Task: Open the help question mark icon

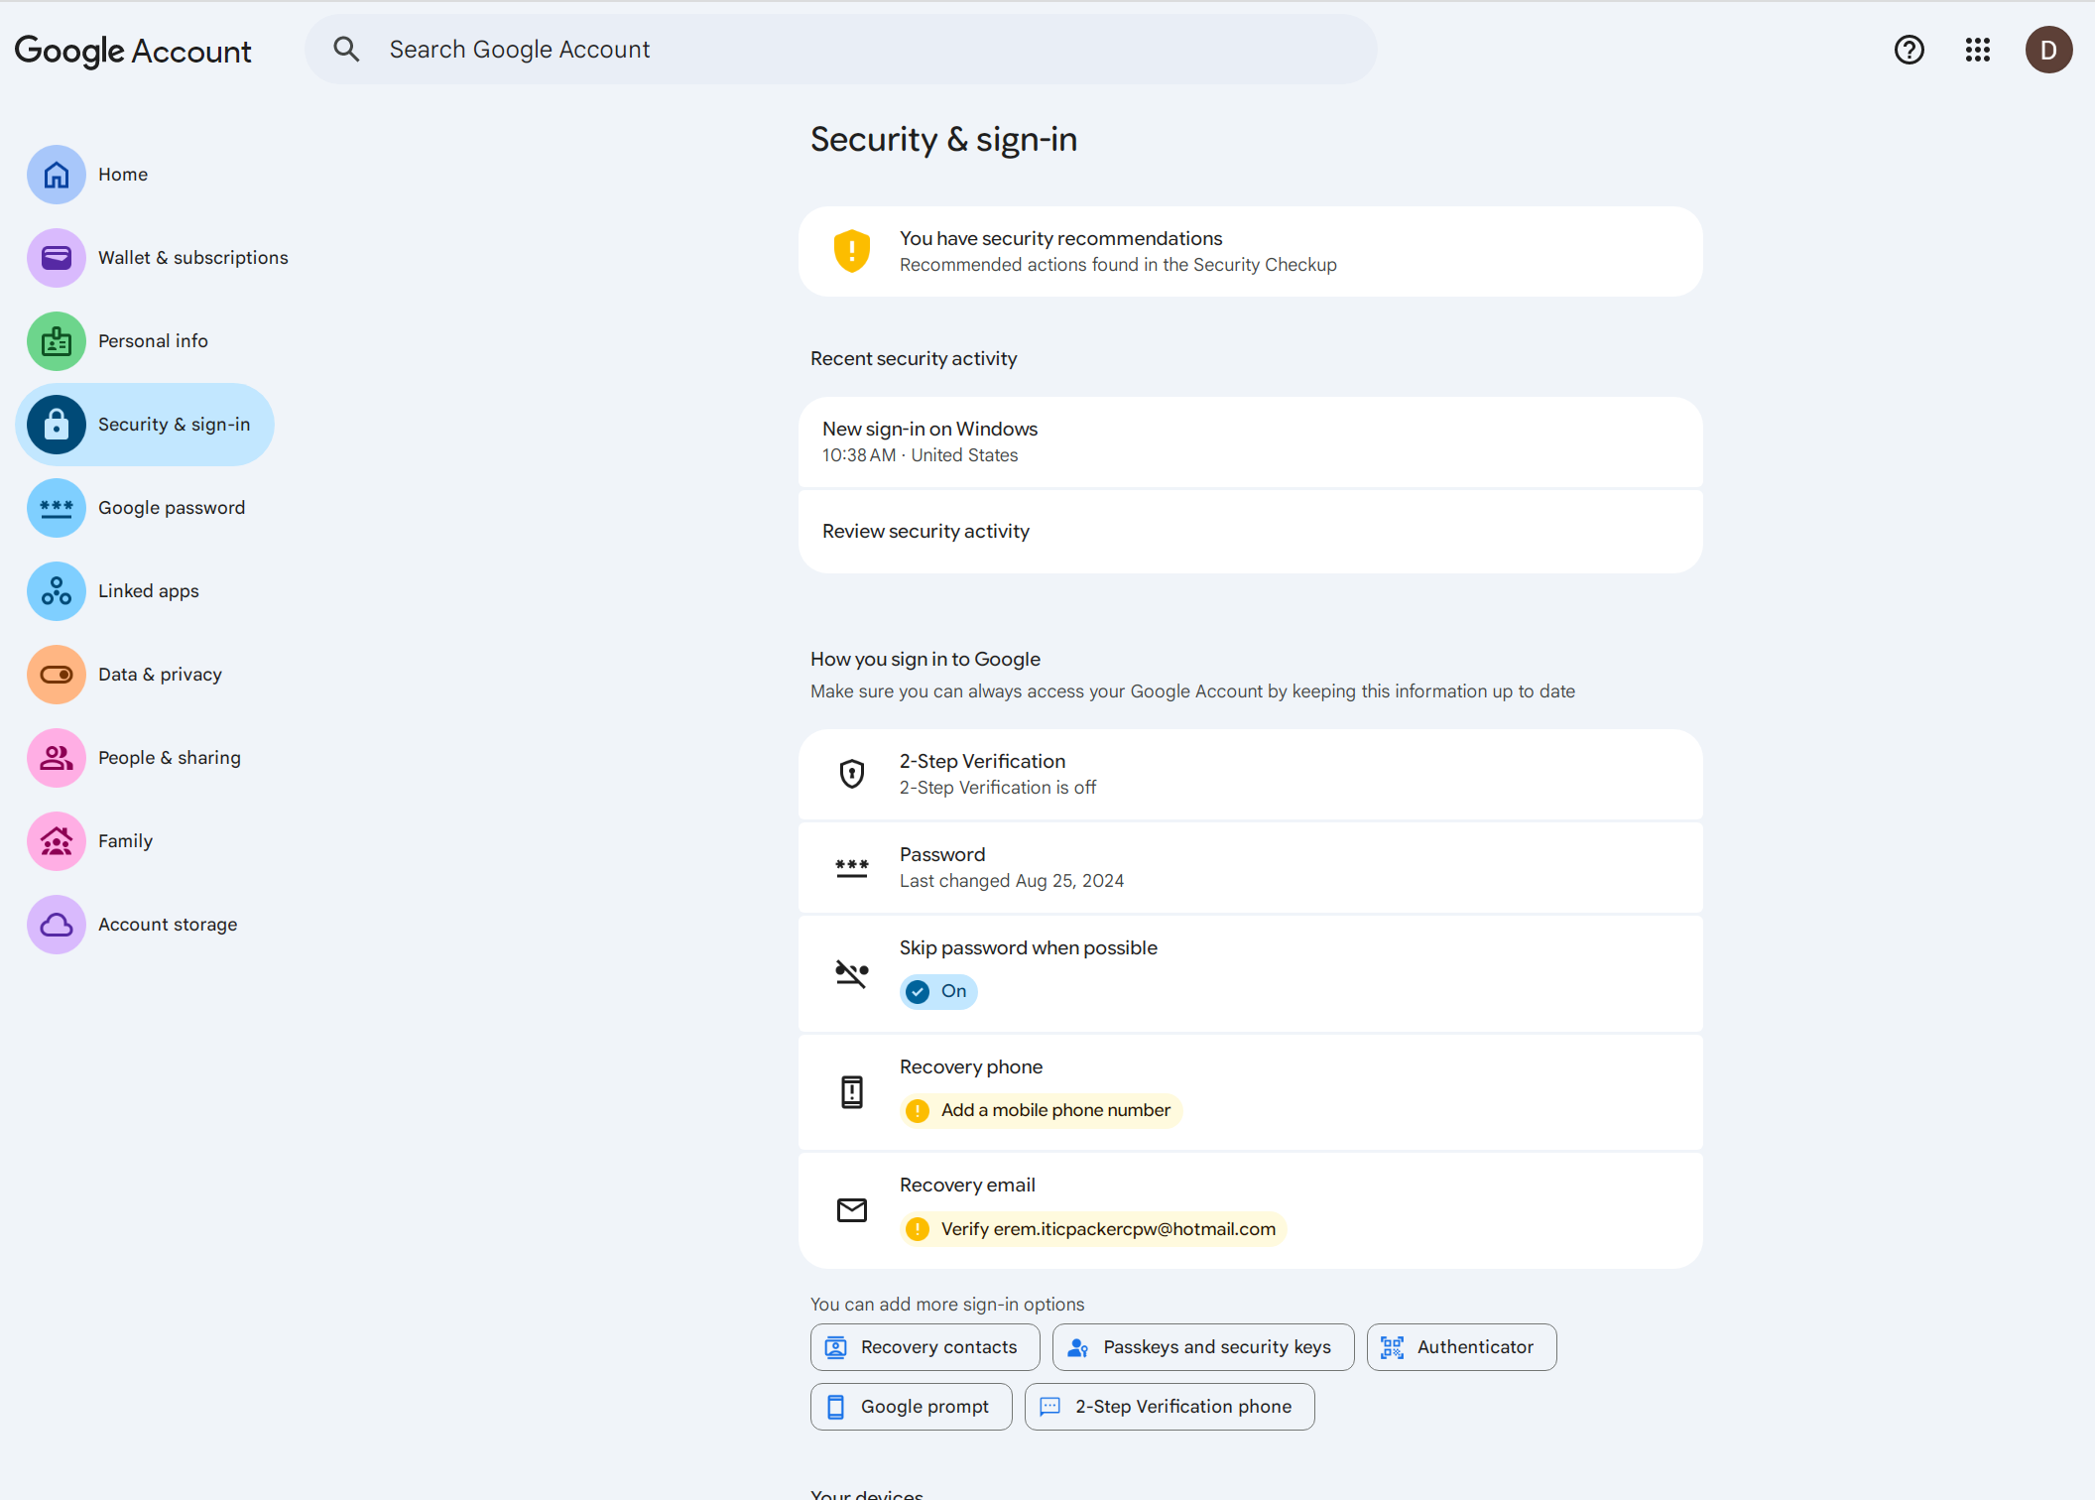Action: (1909, 50)
